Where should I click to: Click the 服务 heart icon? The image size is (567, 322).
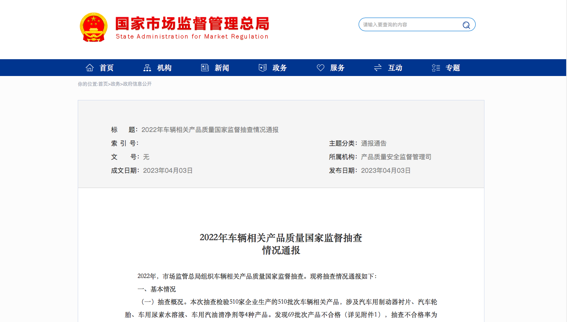coord(321,68)
